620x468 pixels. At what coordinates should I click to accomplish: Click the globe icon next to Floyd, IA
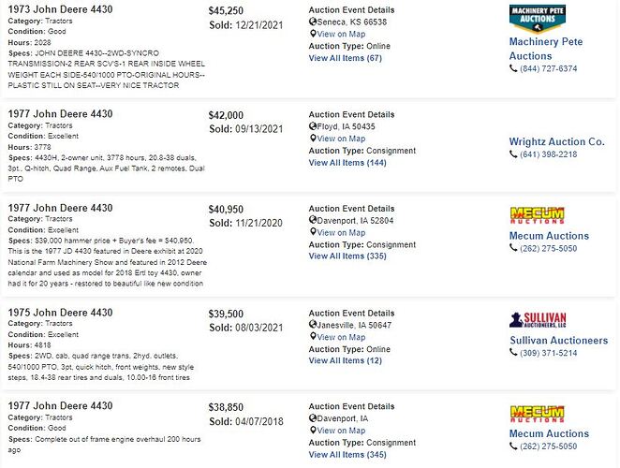tap(313, 126)
